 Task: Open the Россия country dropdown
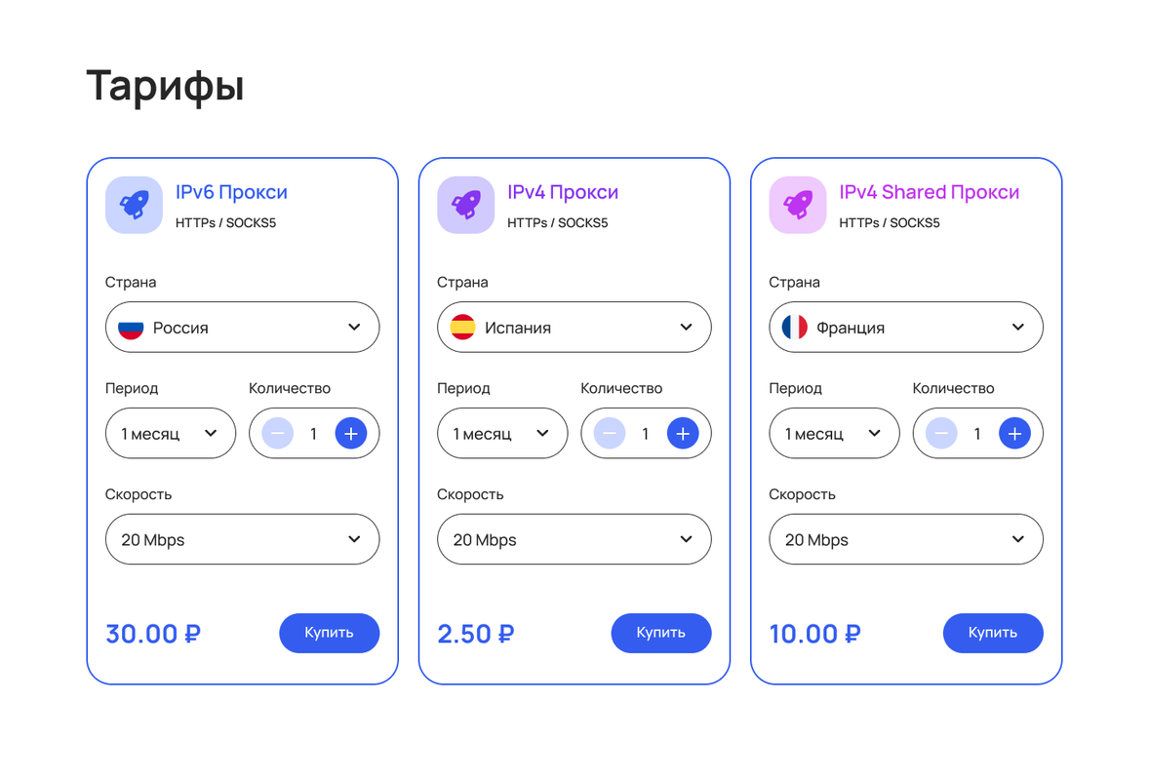tap(242, 328)
